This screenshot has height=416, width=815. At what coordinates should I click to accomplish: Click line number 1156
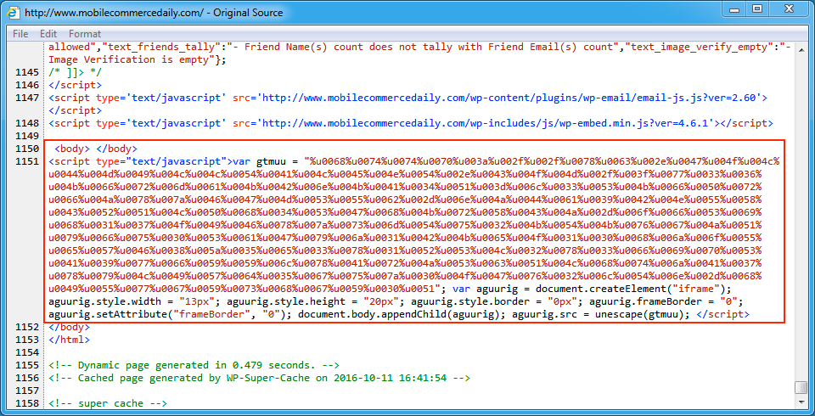tap(28, 378)
